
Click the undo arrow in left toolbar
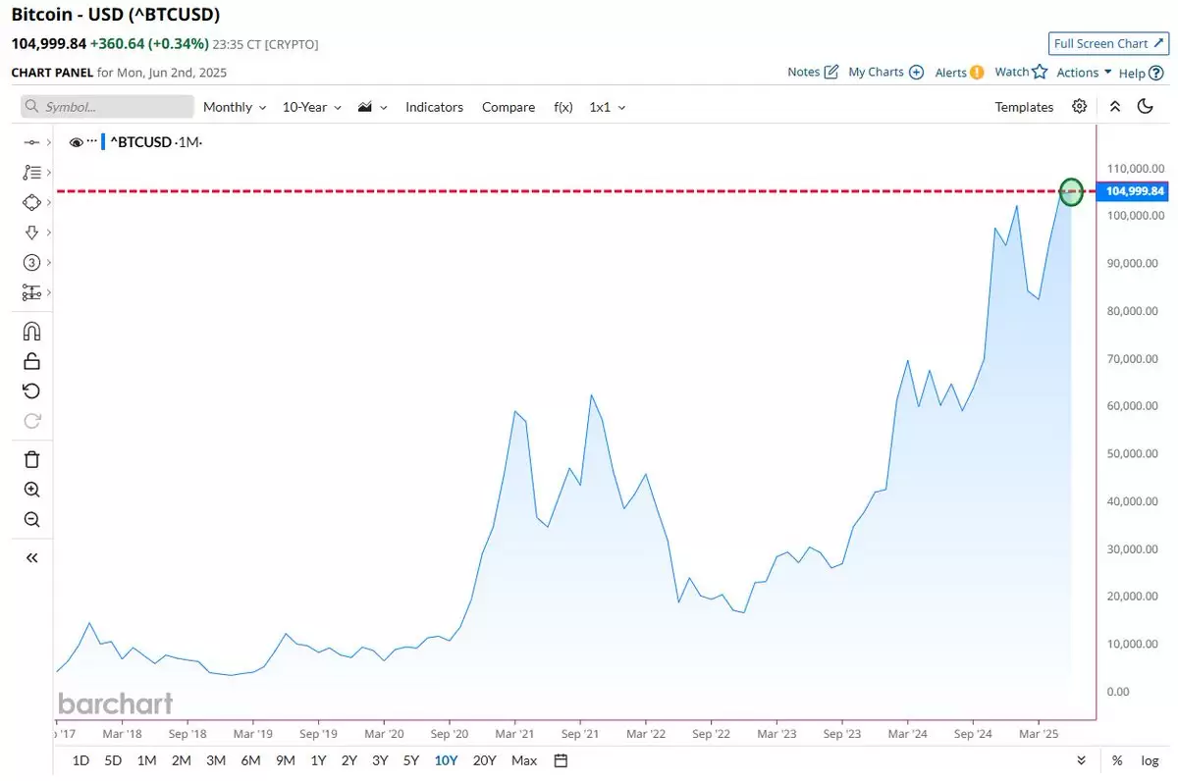[x=31, y=391]
